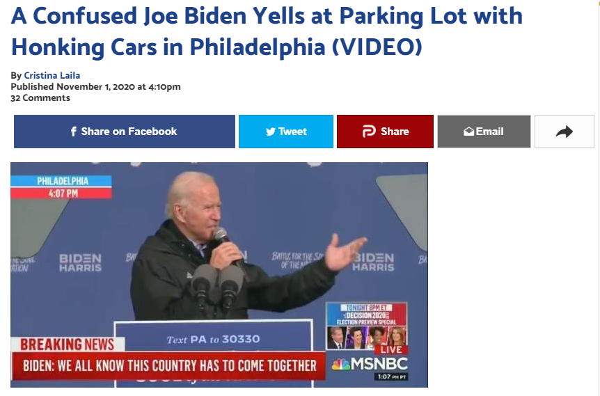The height and width of the screenshot is (396, 600).
Task: Open the 'A Confused Joe Biden' headline
Action: (267, 31)
